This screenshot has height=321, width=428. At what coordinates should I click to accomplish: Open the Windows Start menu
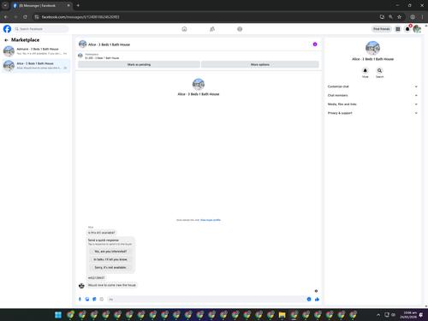pos(58,315)
